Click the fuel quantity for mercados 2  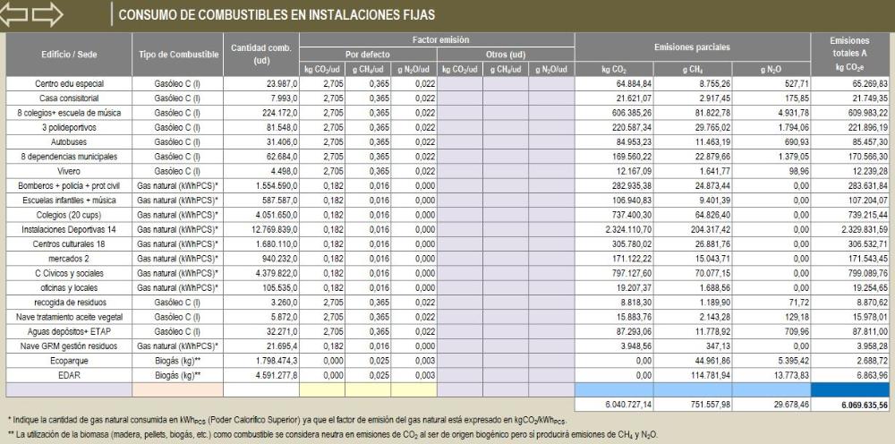coord(261,258)
